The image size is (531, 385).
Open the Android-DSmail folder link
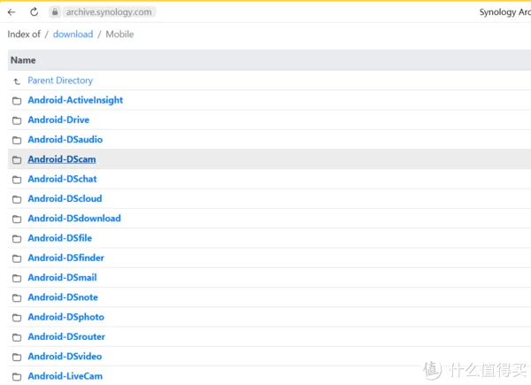tap(62, 277)
